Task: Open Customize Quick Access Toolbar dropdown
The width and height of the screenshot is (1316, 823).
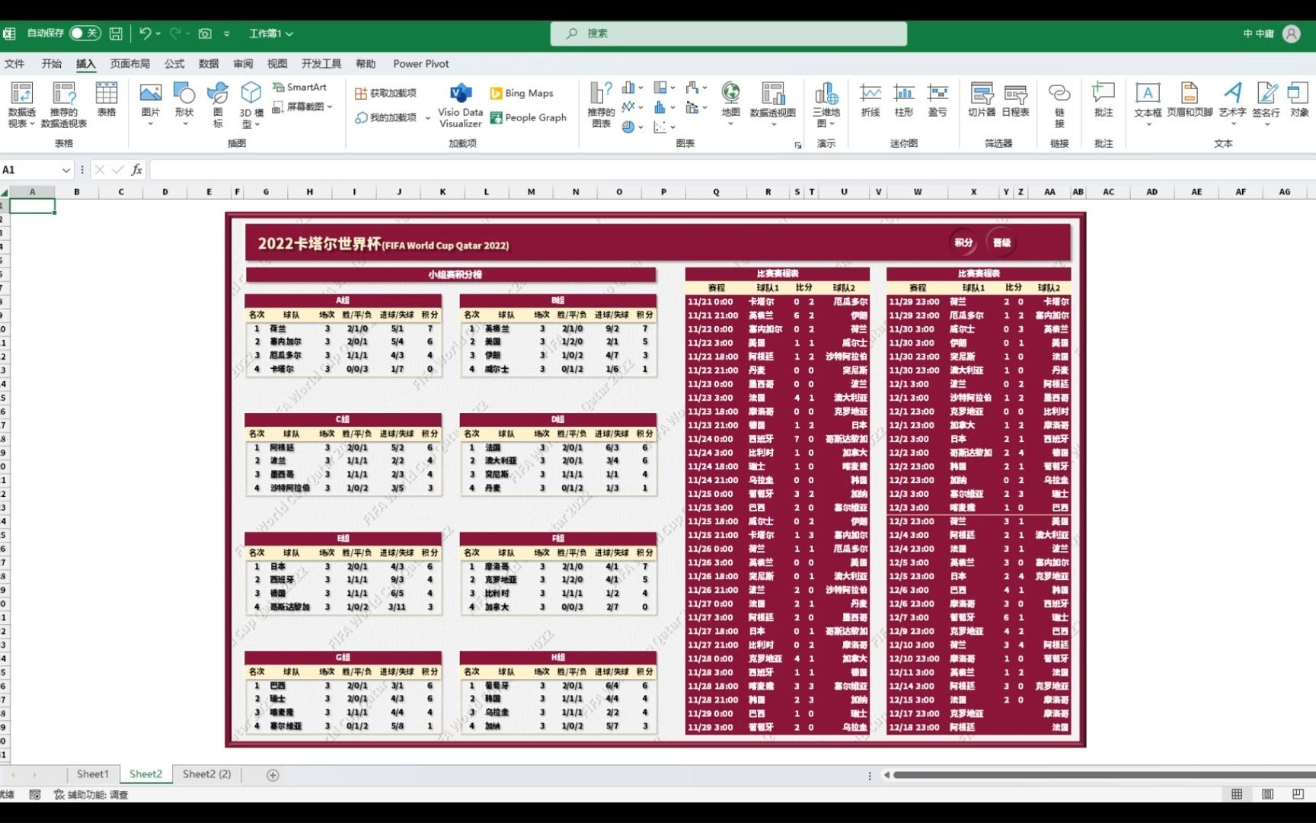Action: click(227, 34)
